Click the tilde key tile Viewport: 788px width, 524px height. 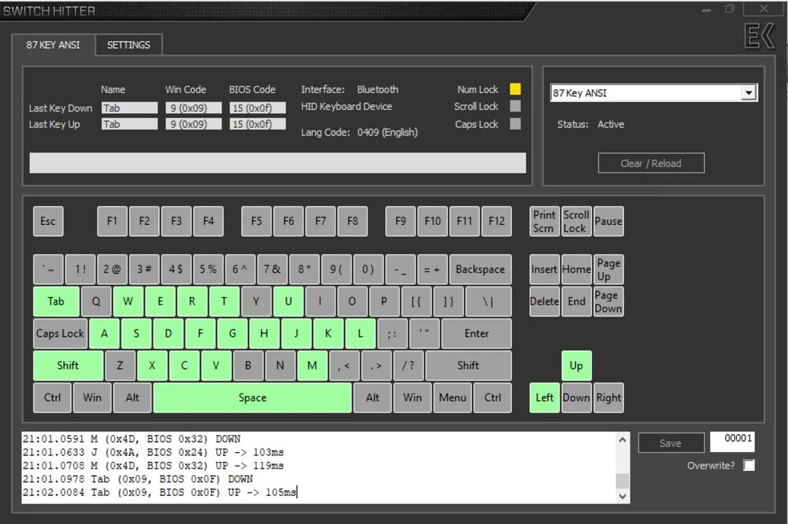pyautogui.click(x=48, y=270)
